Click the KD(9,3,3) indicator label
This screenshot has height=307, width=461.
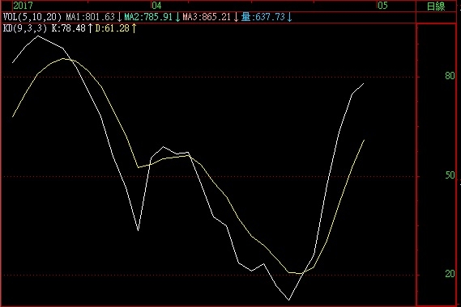(24, 28)
